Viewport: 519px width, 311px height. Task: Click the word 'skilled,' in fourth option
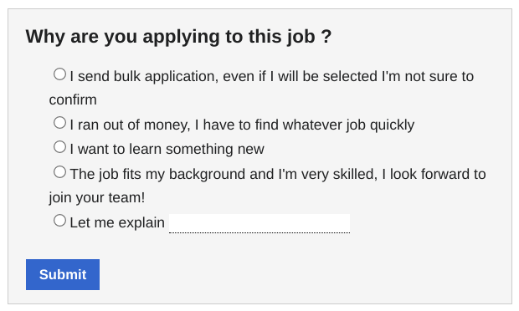pos(355,174)
